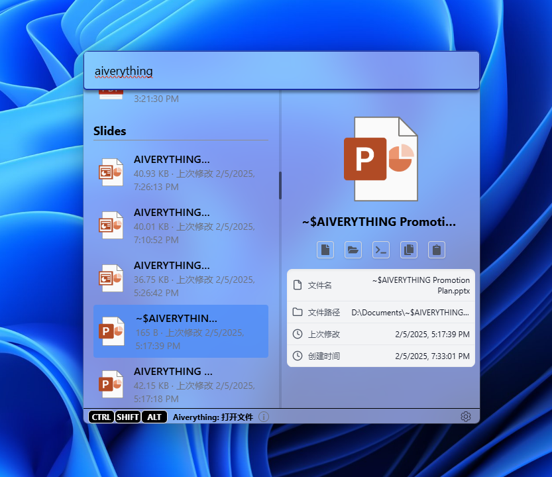Image resolution: width=552 pixels, height=477 pixels.
Task: Click the ALT modifier key badge
Action: 154,417
